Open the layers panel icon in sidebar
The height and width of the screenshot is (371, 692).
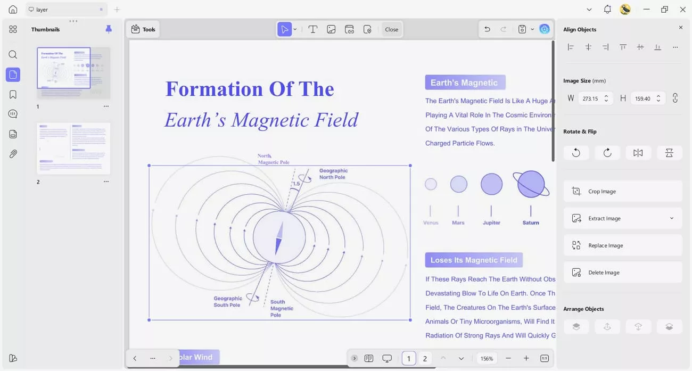tap(13, 134)
